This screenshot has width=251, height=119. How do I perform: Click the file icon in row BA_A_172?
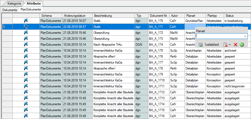[x=26, y=32]
